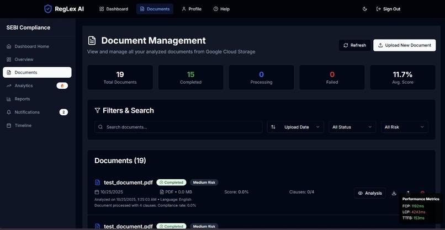Click the Performance Metrics overlay panel
Image resolution: width=445 pixels, height=230 pixels.
(x=421, y=208)
